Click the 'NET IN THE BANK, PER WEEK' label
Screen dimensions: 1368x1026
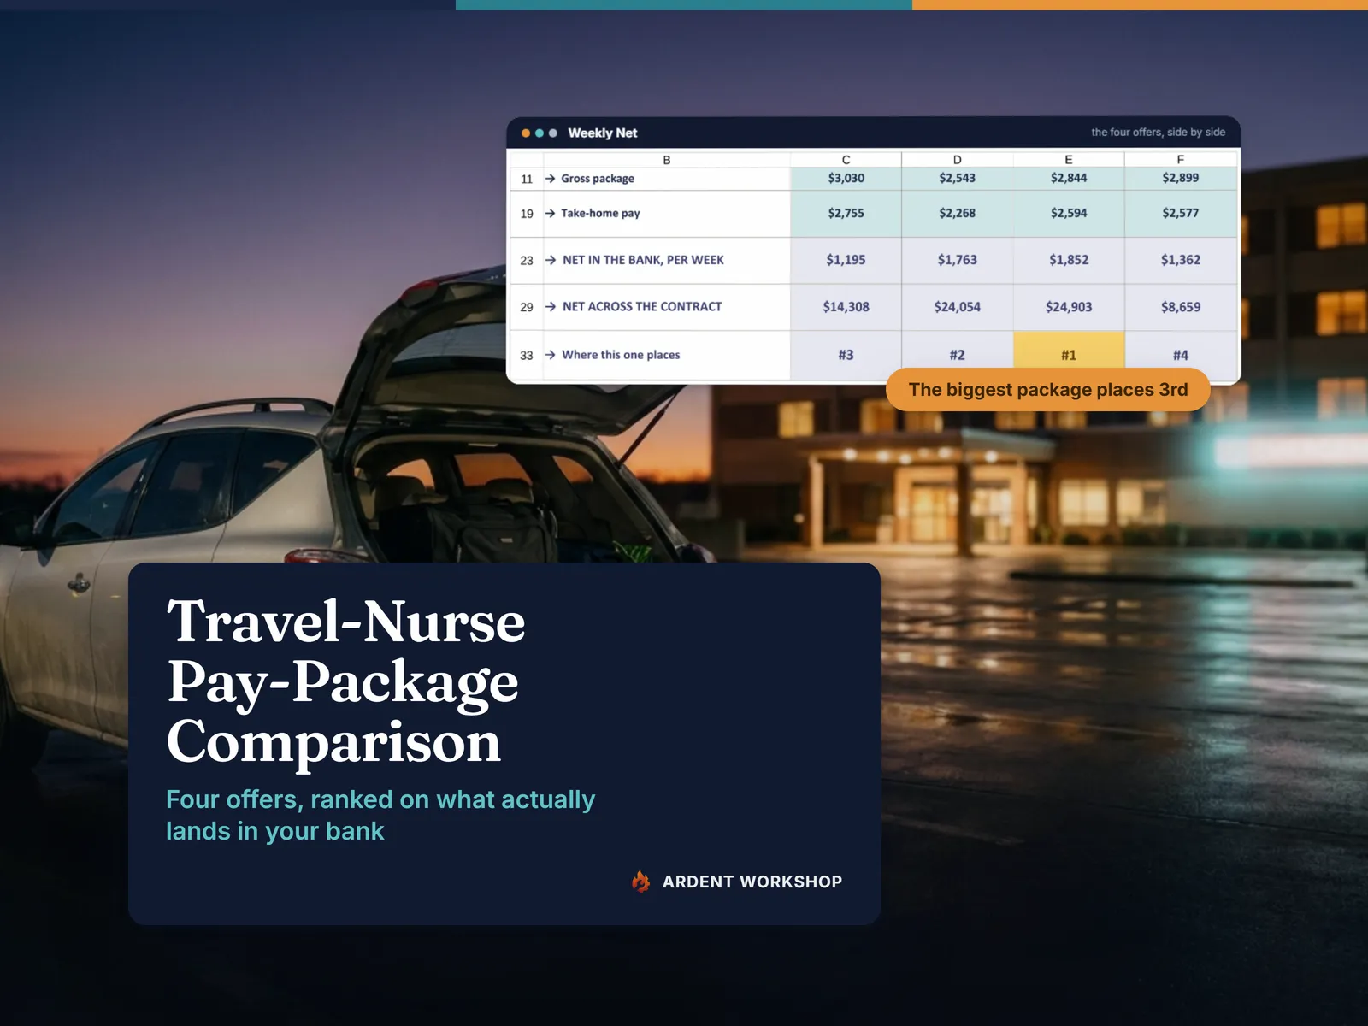pyautogui.click(x=643, y=260)
